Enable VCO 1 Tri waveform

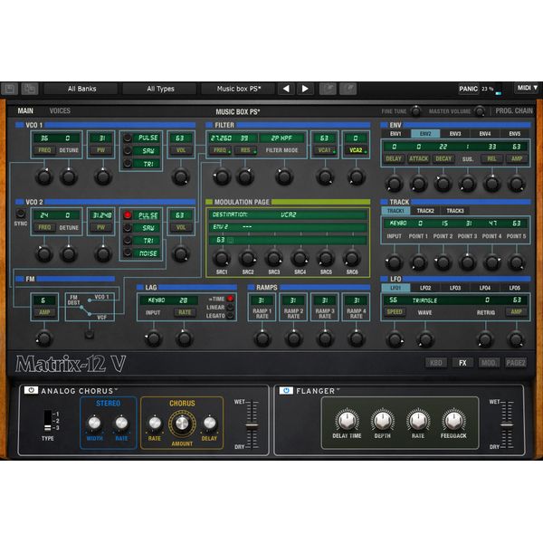(x=128, y=164)
